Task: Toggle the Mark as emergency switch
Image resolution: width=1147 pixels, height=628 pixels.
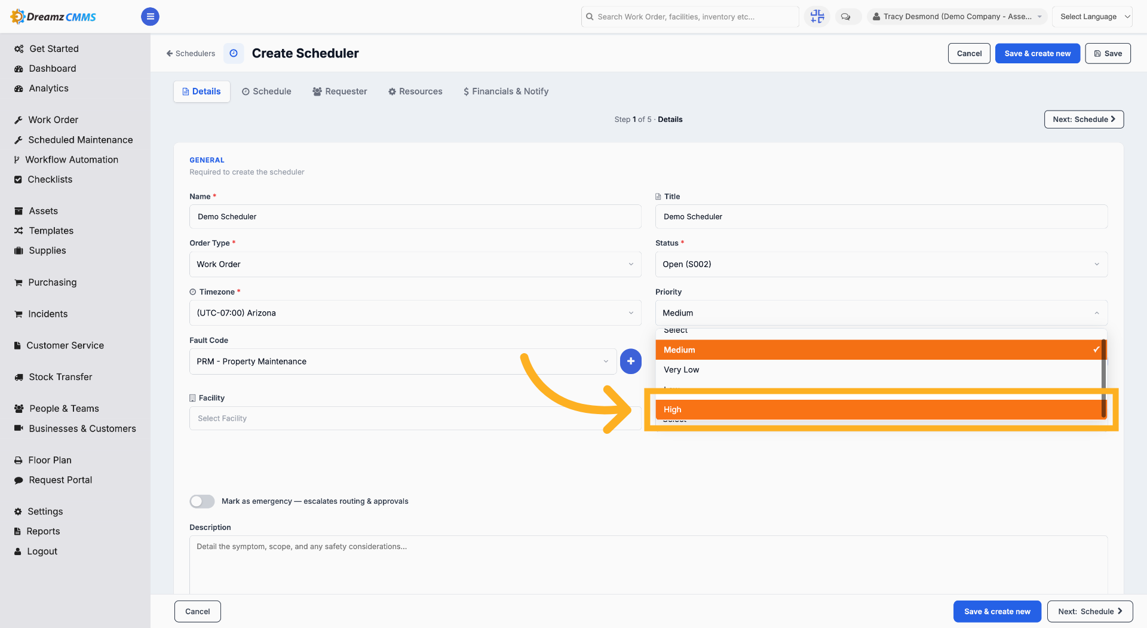Action: [202, 501]
